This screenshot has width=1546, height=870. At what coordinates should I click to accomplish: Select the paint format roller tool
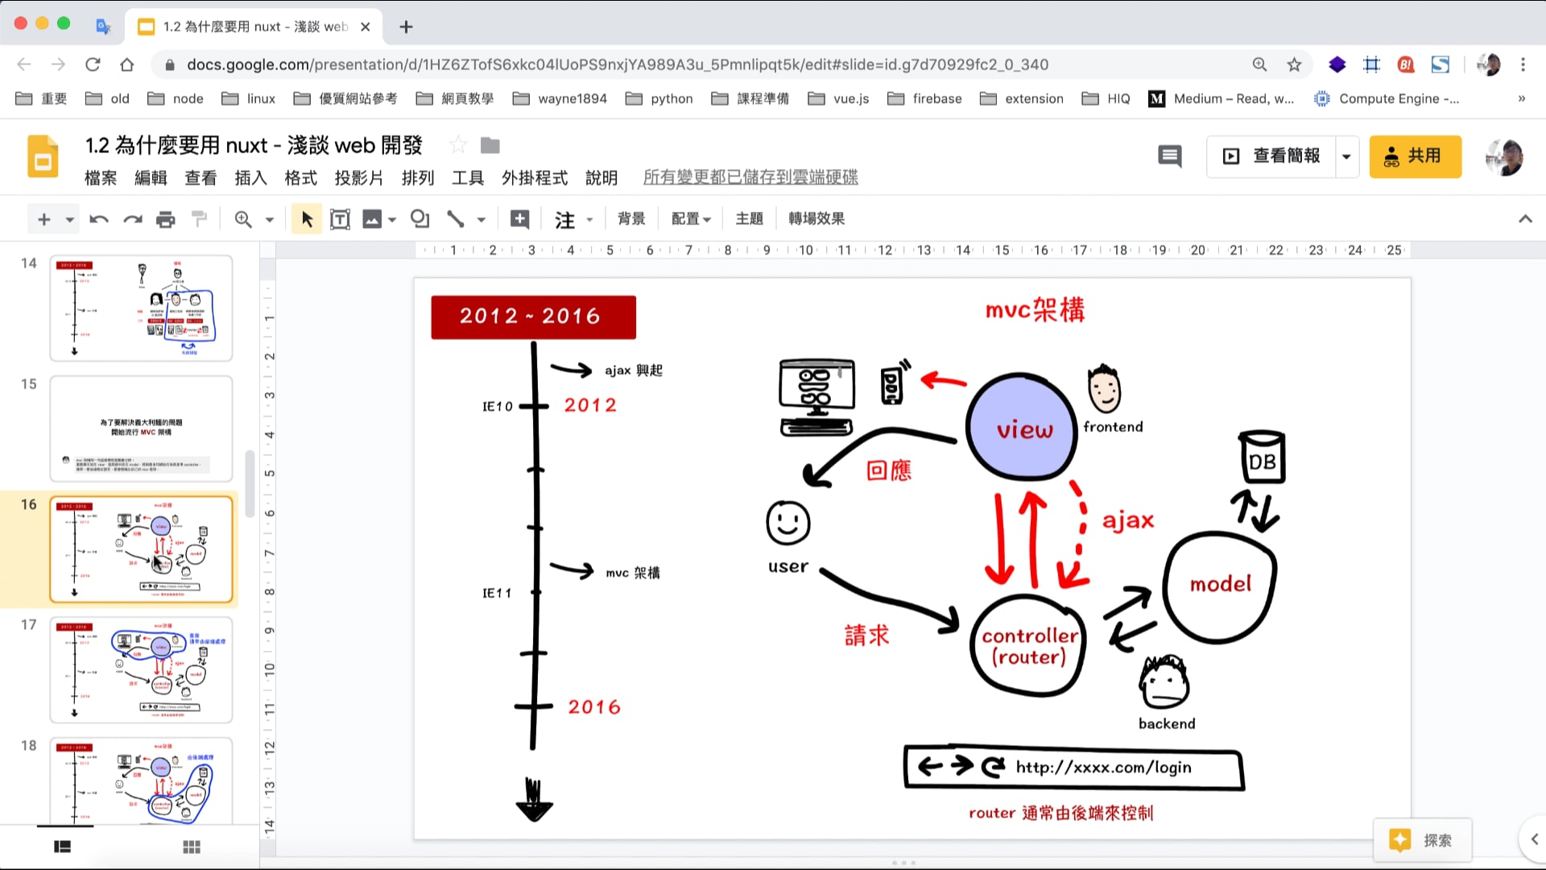click(x=199, y=219)
